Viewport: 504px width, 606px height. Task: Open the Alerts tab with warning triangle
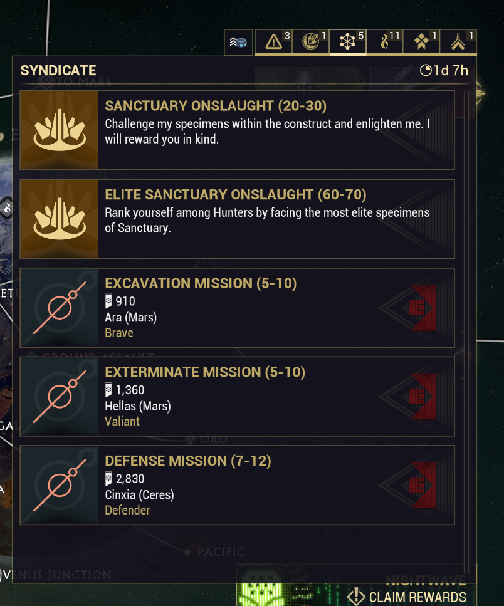(x=273, y=42)
